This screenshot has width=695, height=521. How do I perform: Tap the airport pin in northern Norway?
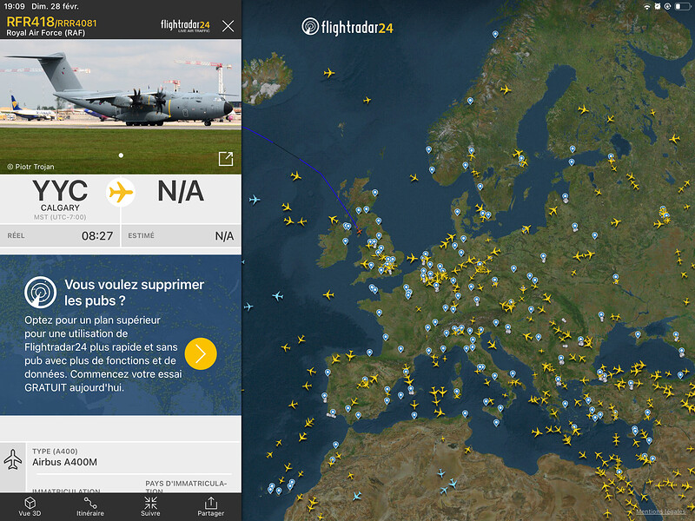[x=495, y=34]
